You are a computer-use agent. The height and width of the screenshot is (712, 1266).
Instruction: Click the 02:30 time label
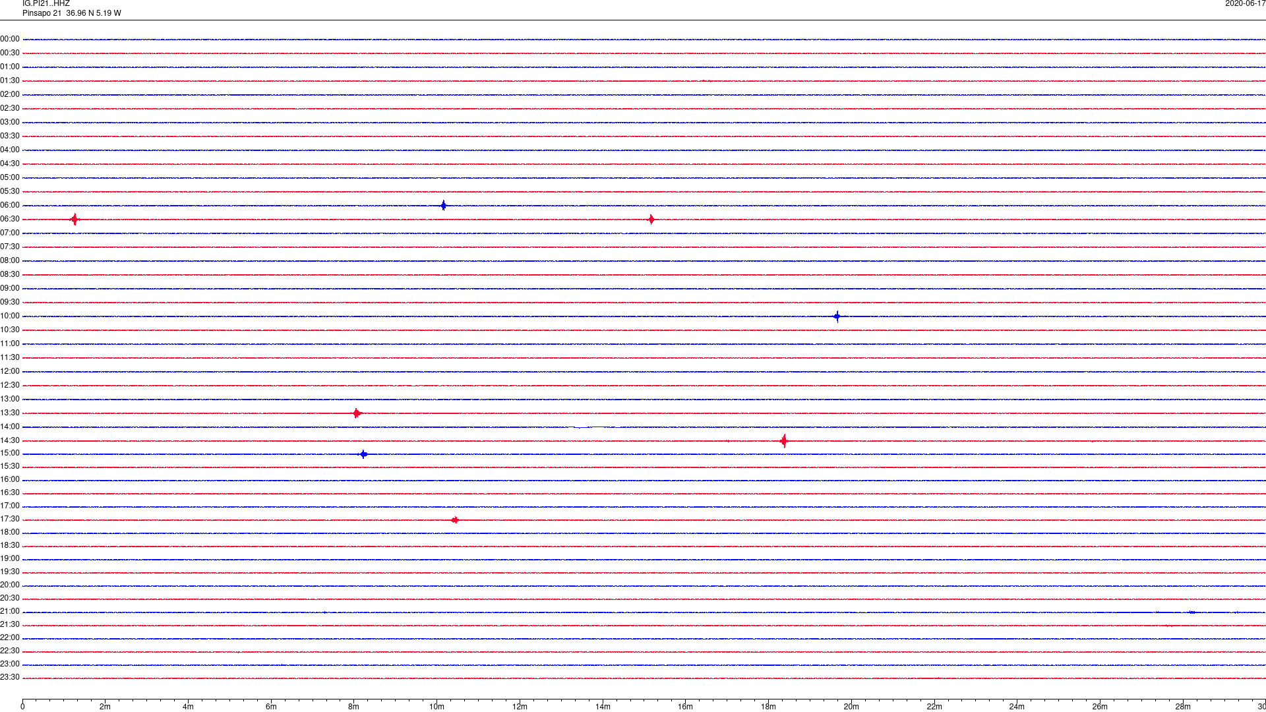(x=10, y=108)
